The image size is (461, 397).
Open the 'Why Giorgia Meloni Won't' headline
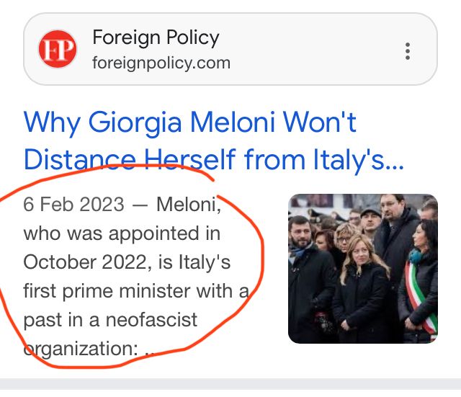tap(190, 122)
